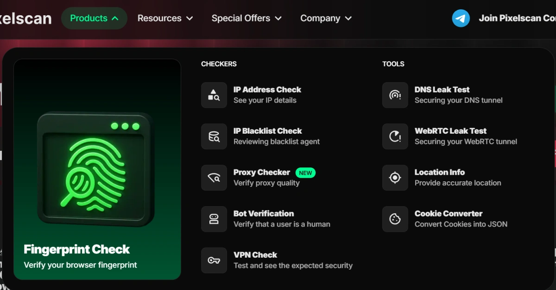Open the Location Info link
The image size is (556, 290).
tap(440, 172)
